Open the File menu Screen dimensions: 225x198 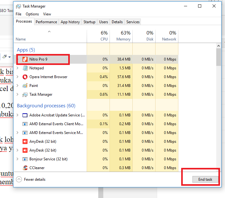coord(18,14)
